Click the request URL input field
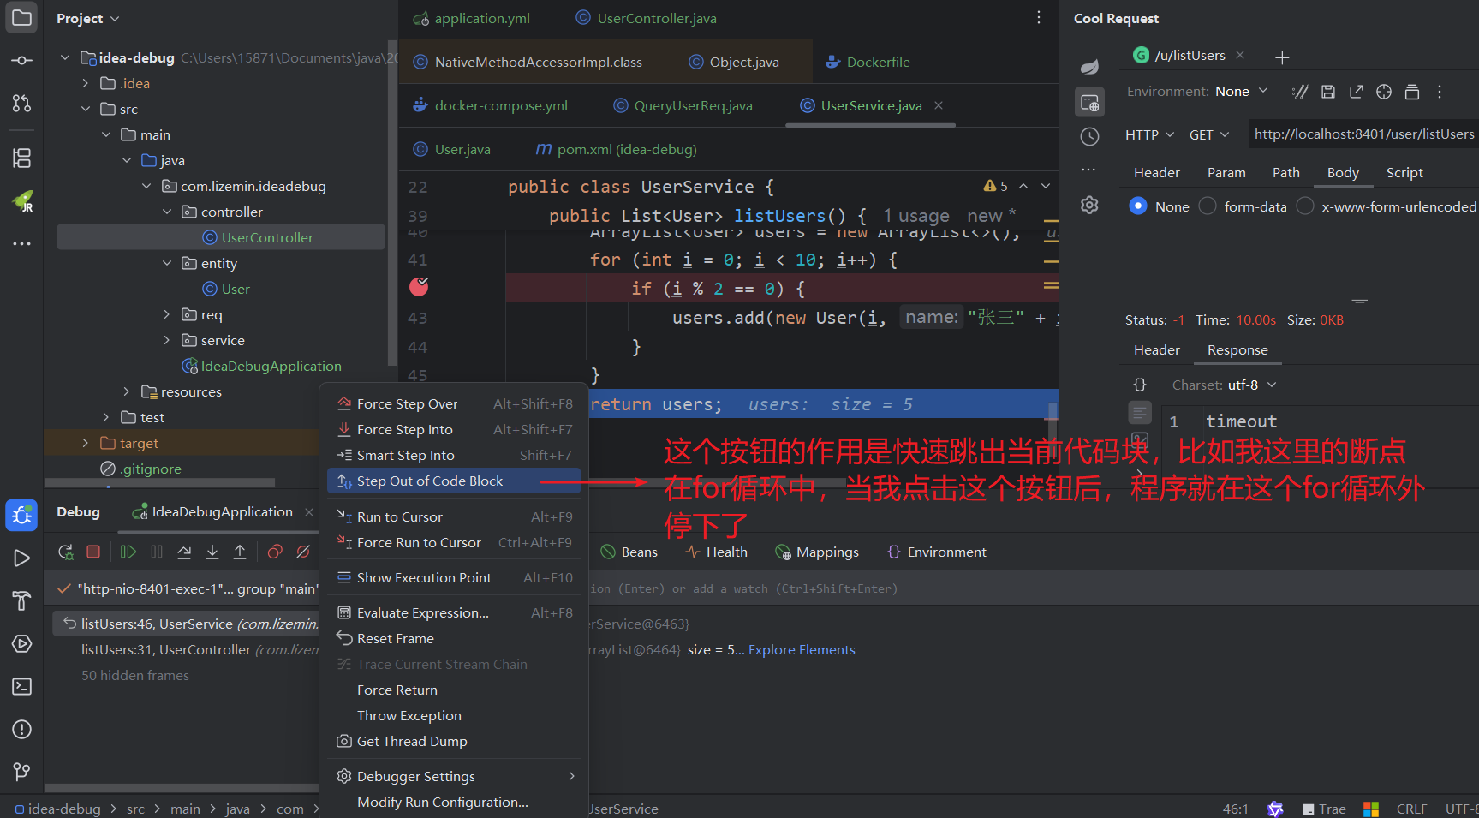 [1363, 134]
